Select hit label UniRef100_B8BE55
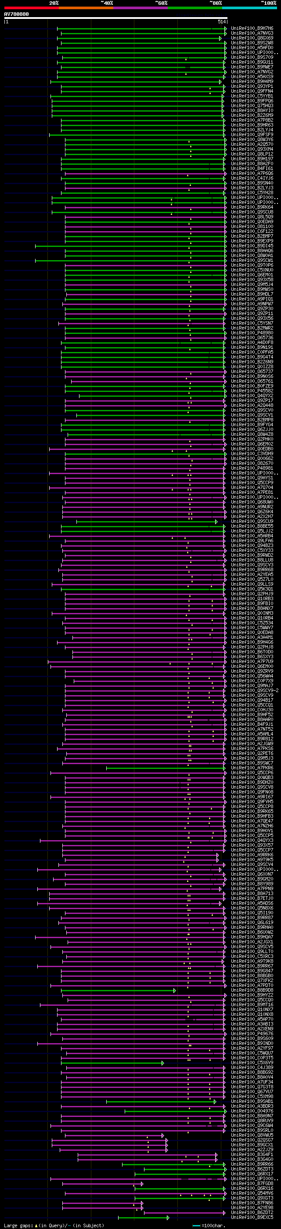Image resolution: width=281 pixels, height=1229 pixels. 252,526
